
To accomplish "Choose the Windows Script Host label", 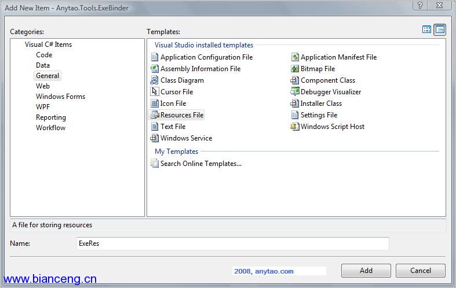I will click(x=333, y=127).
